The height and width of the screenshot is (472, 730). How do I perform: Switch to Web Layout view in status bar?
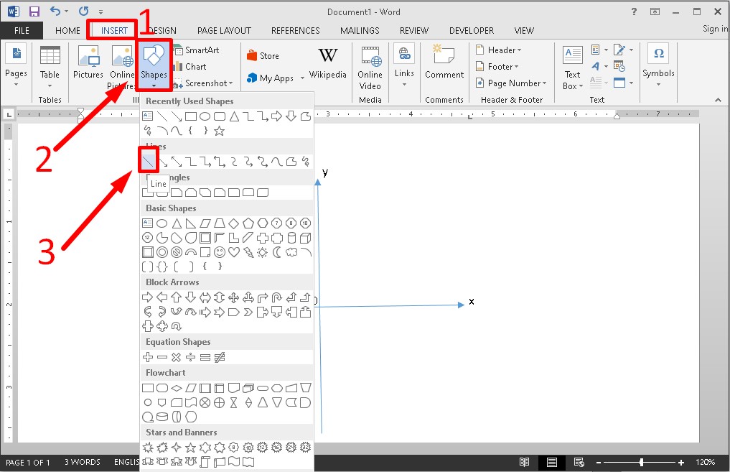pos(577,462)
